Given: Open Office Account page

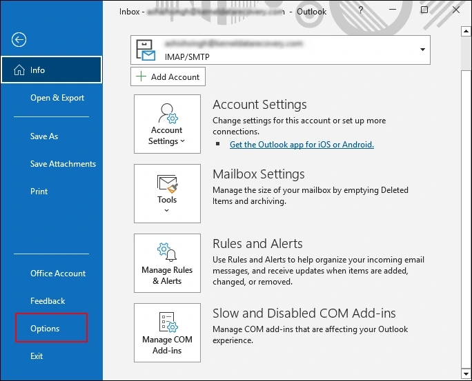Looking at the screenshot, I should 58,274.
